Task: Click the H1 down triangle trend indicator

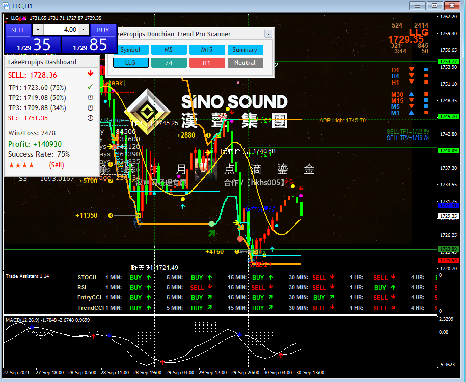Action: (412, 82)
